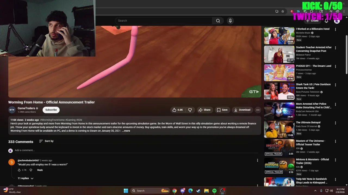Open OBS Studio from the taskbar
The image size is (348, 195).
(222, 191)
